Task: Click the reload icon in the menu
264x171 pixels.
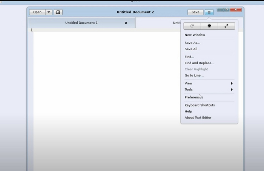Action: (192, 26)
